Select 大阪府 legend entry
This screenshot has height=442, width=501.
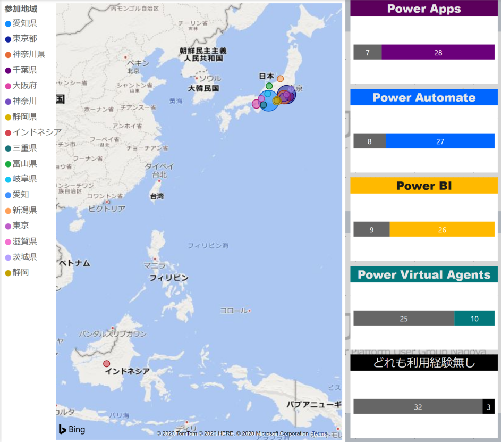pyautogui.click(x=21, y=86)
